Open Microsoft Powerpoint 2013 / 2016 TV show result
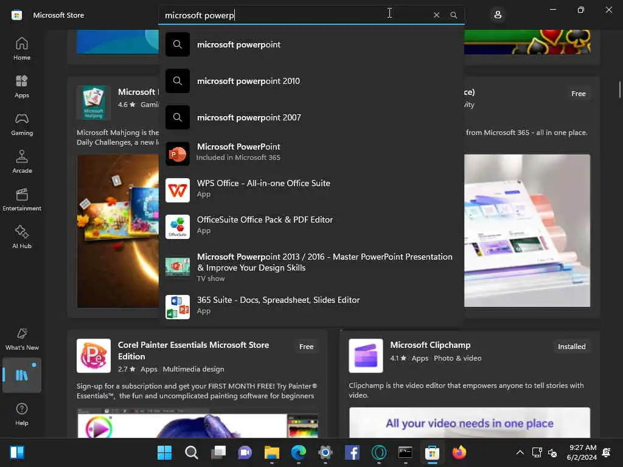This screenshot has height=467, width=623. pos(311,266)
